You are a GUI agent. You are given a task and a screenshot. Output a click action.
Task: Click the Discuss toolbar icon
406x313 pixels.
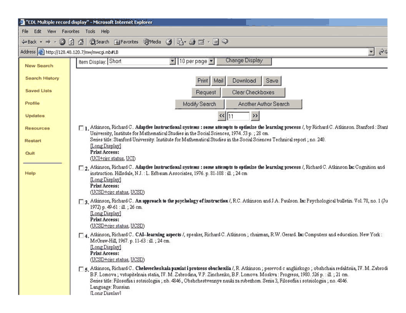pyautogui.click(x=216, y=41)
